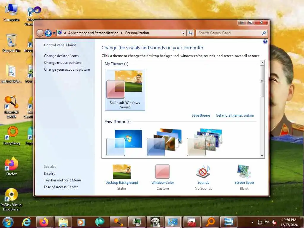Open the Computer desktop icon
304x228 pixels.
pyautogui.click(x=12, y=12)
